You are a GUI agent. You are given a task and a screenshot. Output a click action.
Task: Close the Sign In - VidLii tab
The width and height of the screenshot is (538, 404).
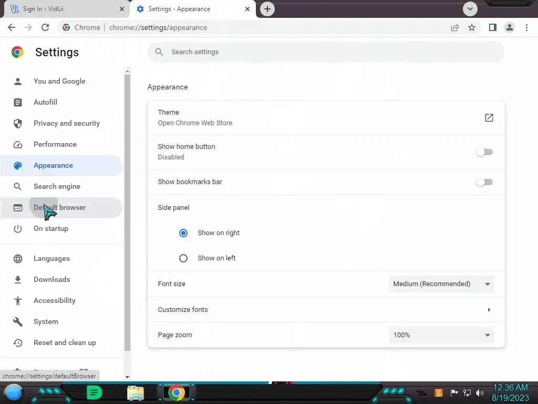122,9
